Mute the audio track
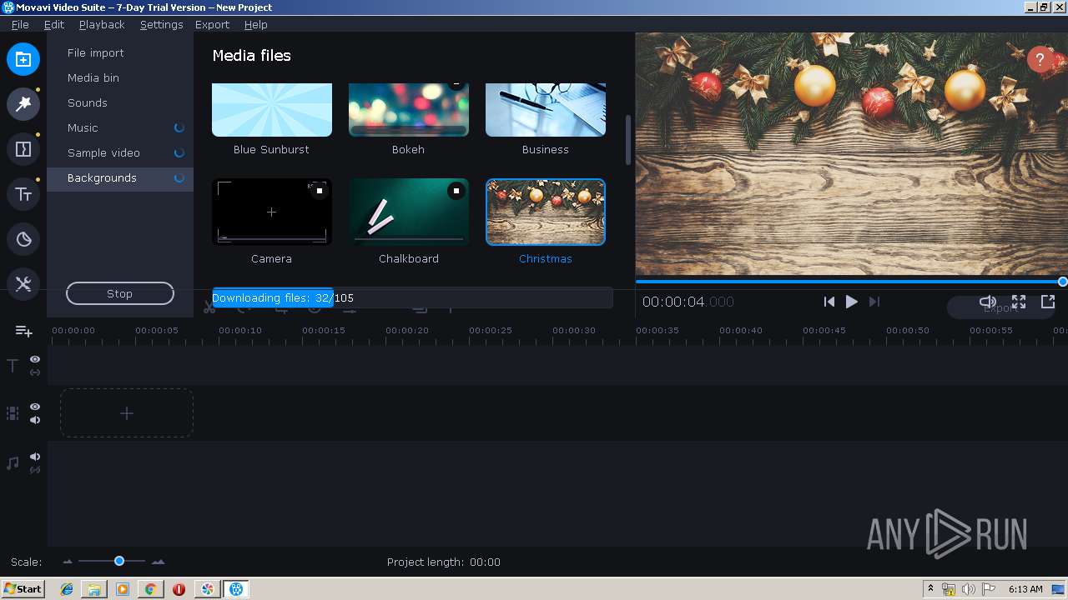 tap(35, 457)
